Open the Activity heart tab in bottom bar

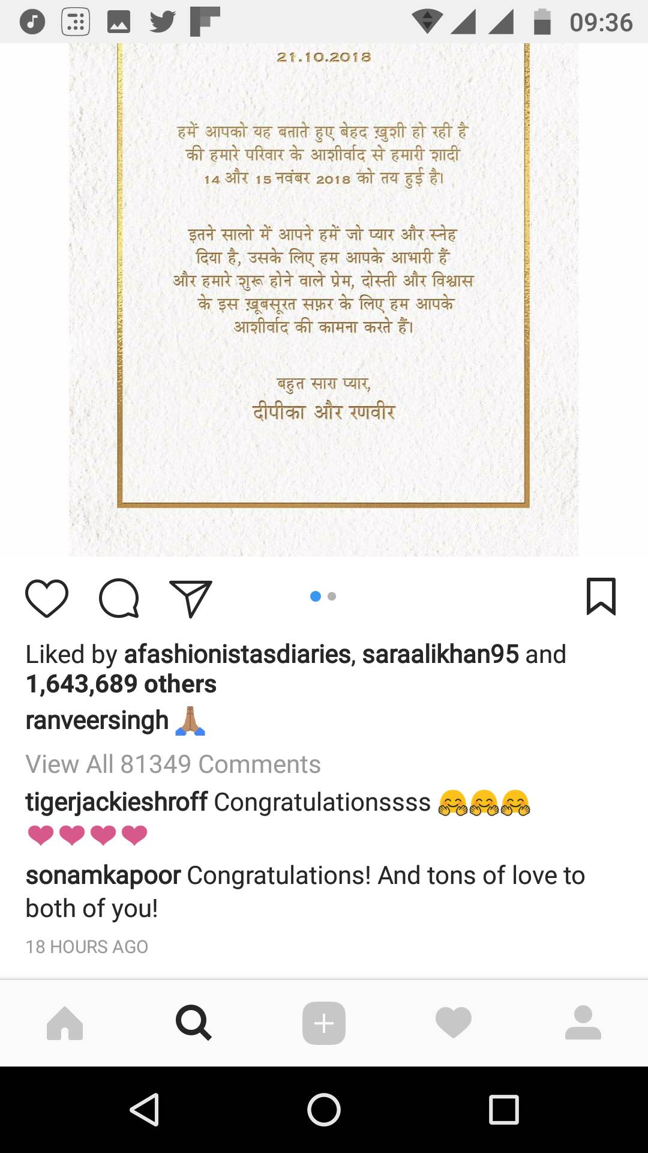click(454, 1023)
